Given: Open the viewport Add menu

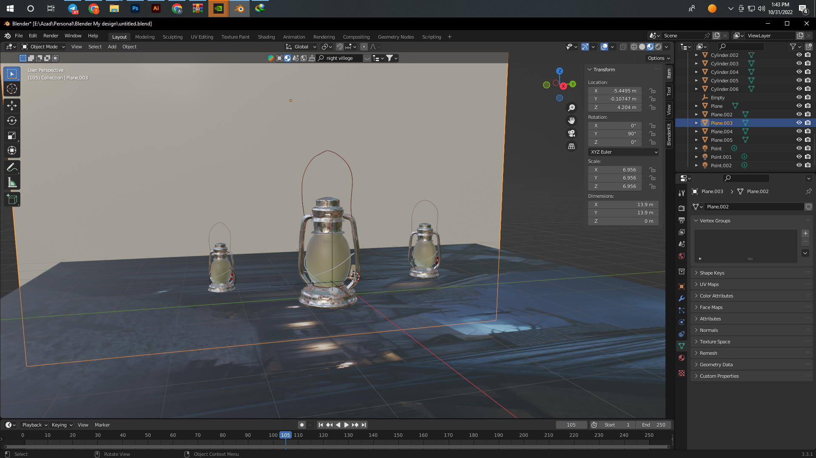Looking at the screenshot, I should pos(112,47).
